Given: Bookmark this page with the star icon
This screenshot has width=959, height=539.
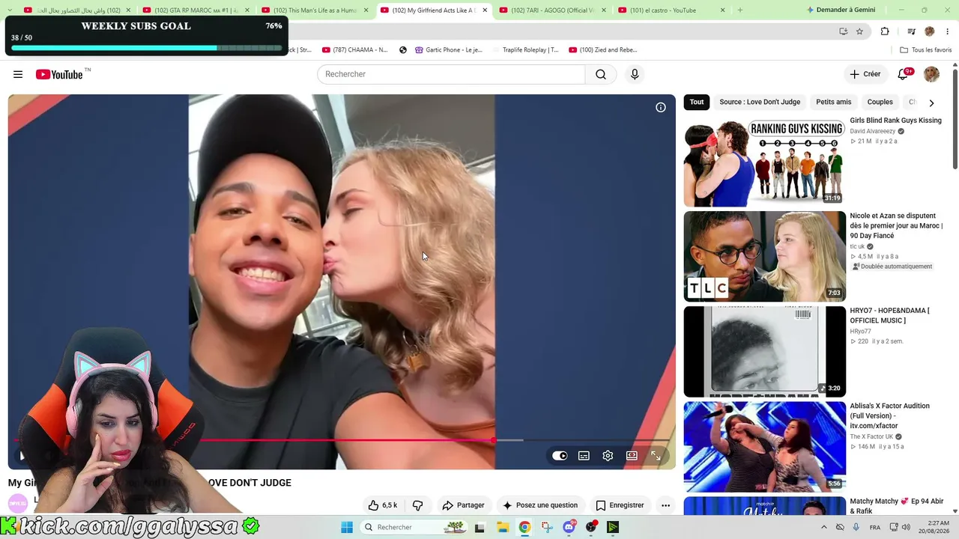Looking at the screenshot, I should coord(859,31).
